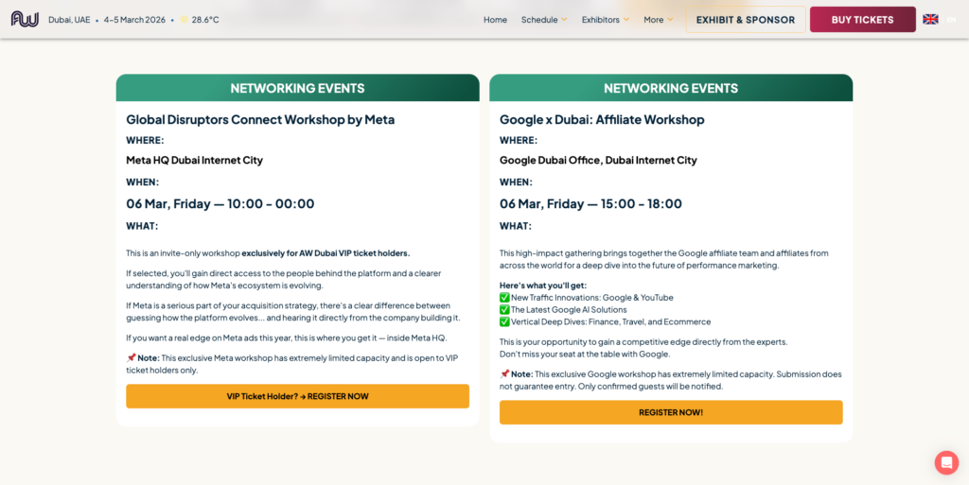Click the pushpin icon in Meta note
969x485 pixels.
tap(131, 358)
